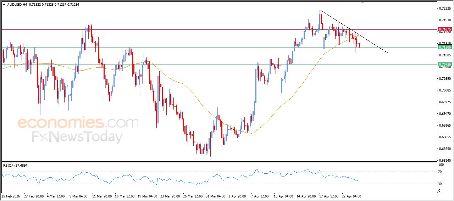Select the red 0.71675 price label
This screenshot has width=454, height=201.
444,29
